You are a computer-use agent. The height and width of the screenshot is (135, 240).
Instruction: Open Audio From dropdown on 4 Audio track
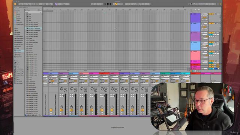[x=73, y=76]
